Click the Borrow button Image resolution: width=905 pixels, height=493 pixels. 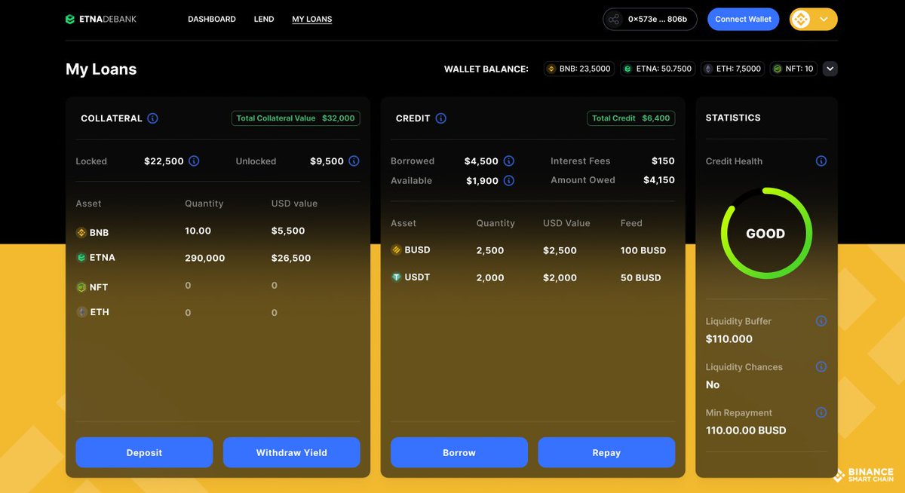pyautogui.click(x=459, y=452)
